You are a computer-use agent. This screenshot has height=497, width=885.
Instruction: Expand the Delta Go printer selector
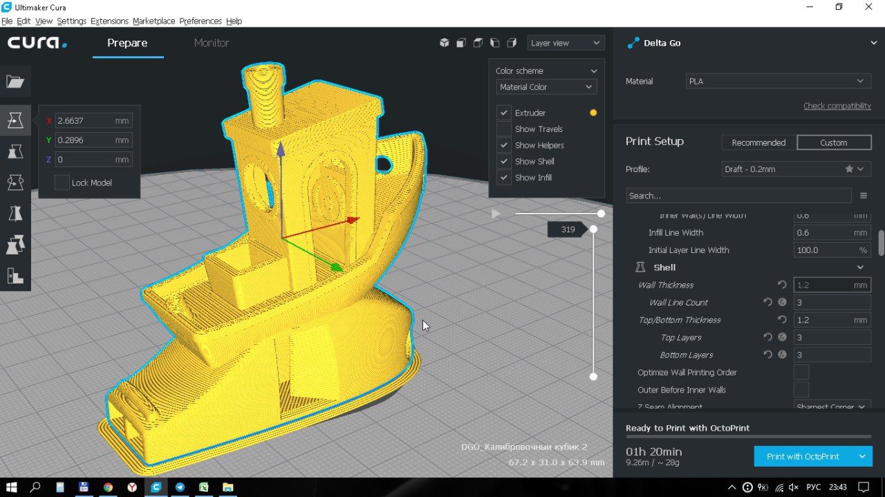click(874, 43)
